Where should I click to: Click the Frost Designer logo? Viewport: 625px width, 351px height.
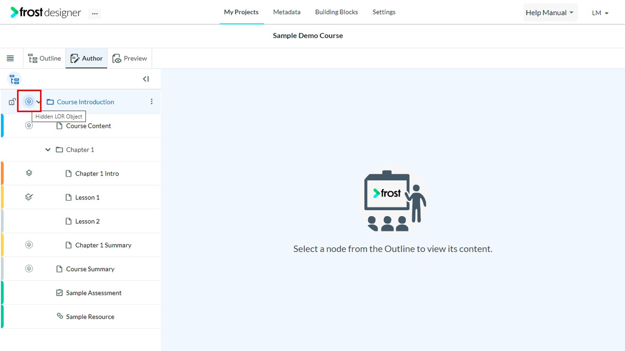click(46, 13)
